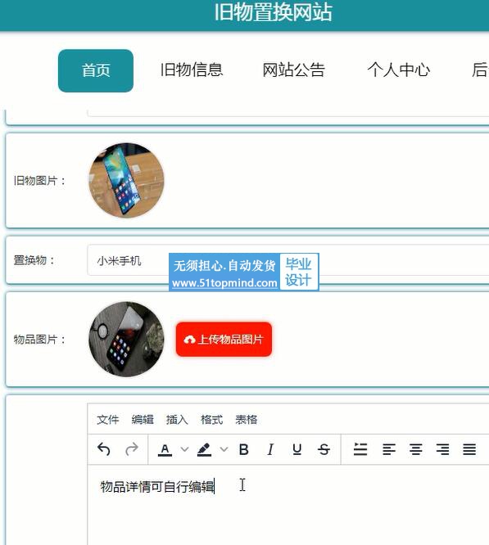Expand the highlight color dropdown arrow
This screenshot has height=545, width=489.
(224, 449)
